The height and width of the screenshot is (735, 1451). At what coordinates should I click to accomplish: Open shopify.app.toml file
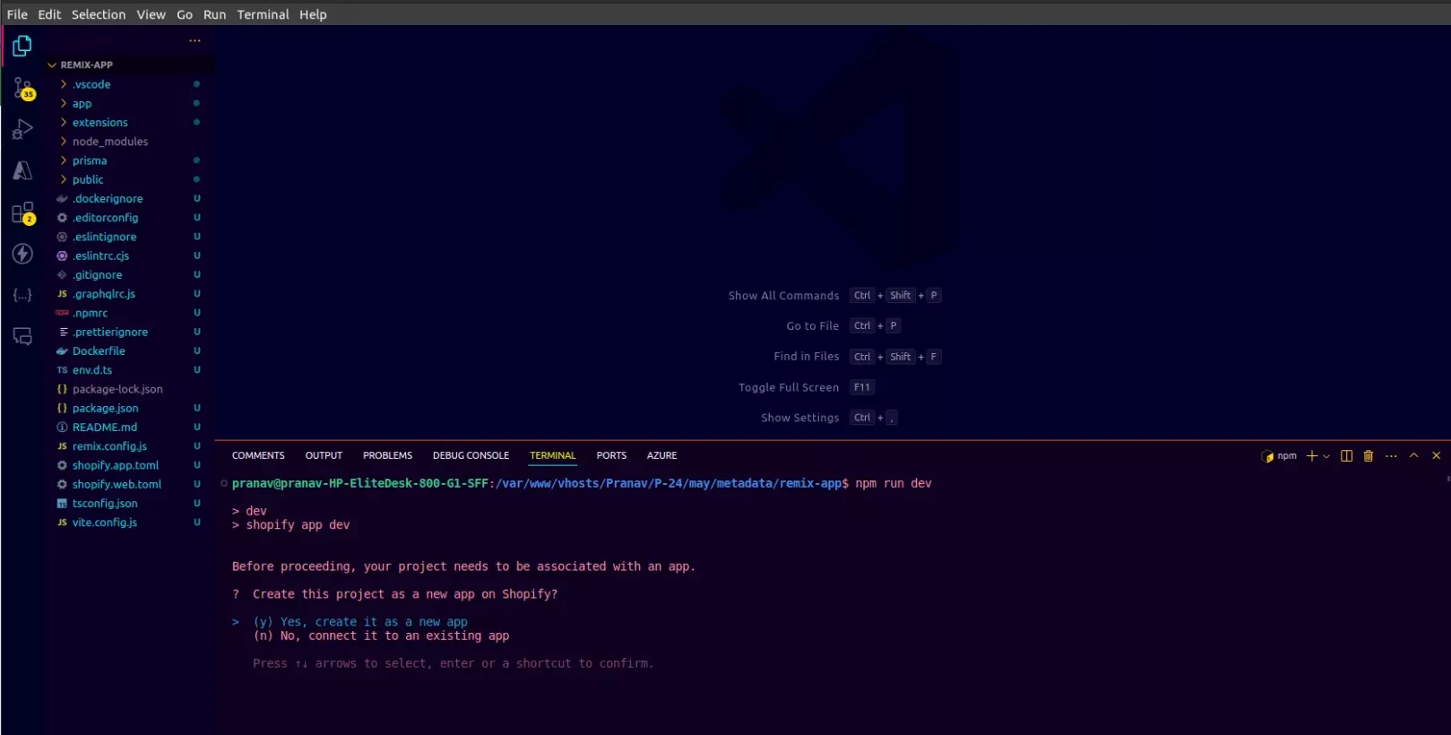pyautogui.click(x=116, y=465)
